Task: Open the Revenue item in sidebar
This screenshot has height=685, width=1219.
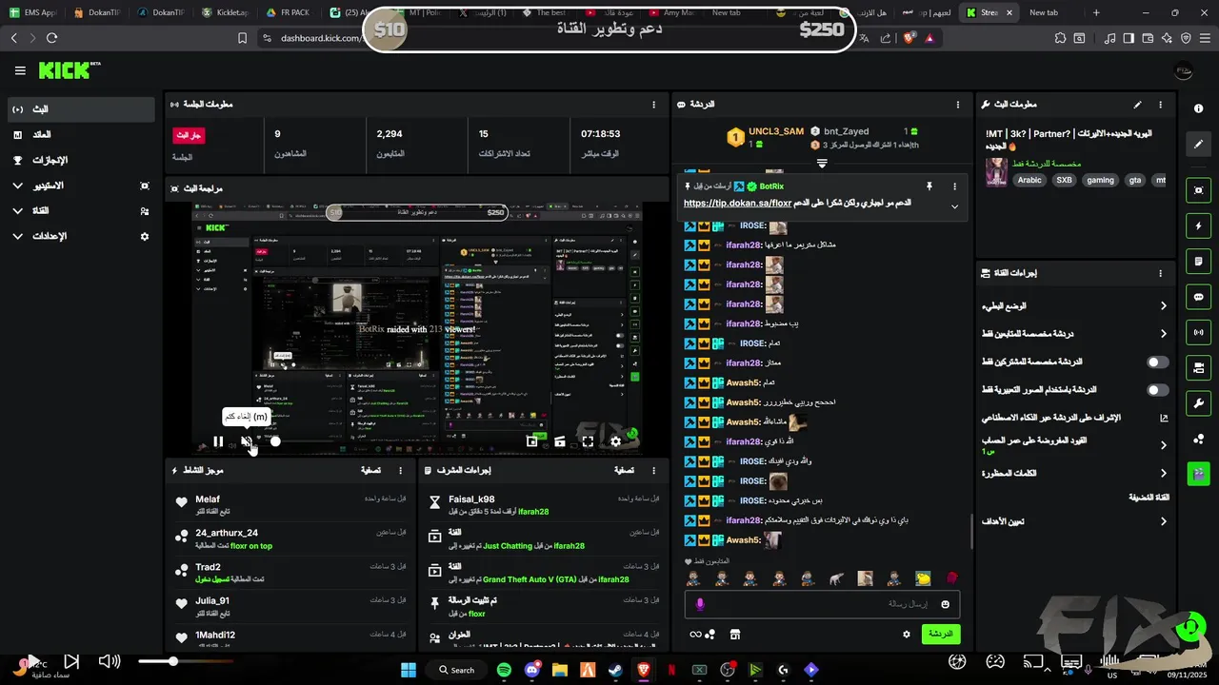Action: [x=81, y=135]
